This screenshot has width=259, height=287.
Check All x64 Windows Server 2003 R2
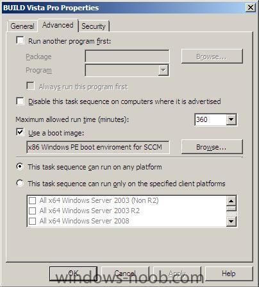coord(32,211)
